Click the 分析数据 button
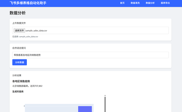This screenshot has width=182, height=112. point(20,62)
